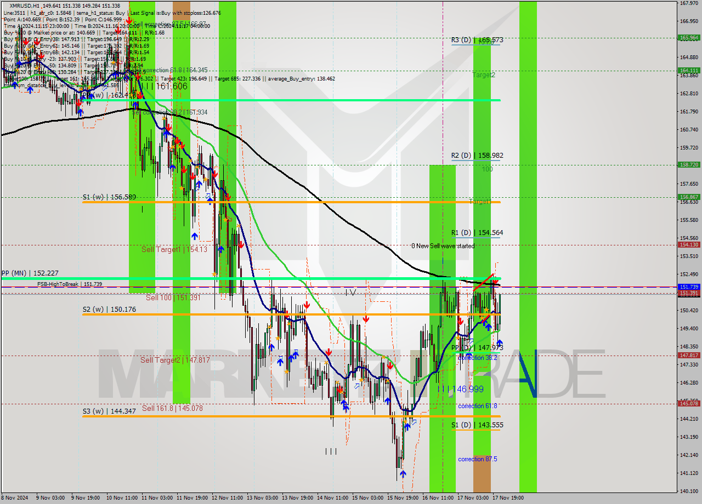The width and height of the screenshot is (702, 504).
Task: Click the red 154.130 price tag
Action: (x=689, y=245)
